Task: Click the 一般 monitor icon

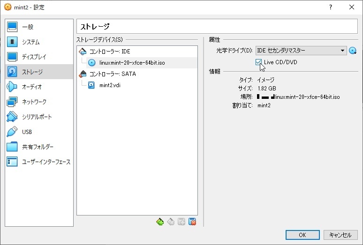Action: (12, 27)
